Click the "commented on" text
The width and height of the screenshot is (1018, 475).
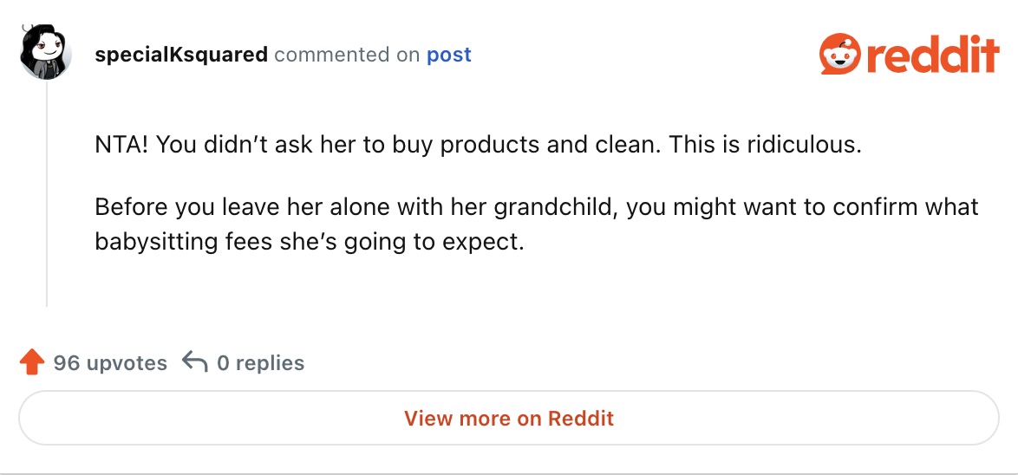tap(347, 55)
